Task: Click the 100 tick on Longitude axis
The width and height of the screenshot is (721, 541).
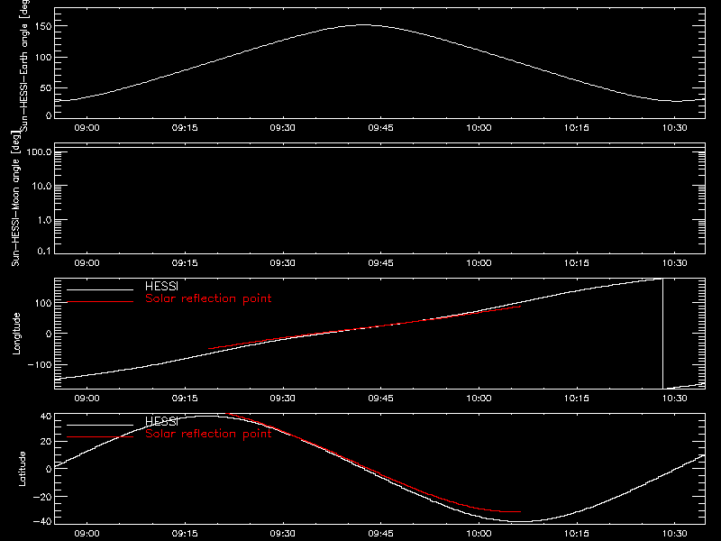Action: click(x=43, y=303)
